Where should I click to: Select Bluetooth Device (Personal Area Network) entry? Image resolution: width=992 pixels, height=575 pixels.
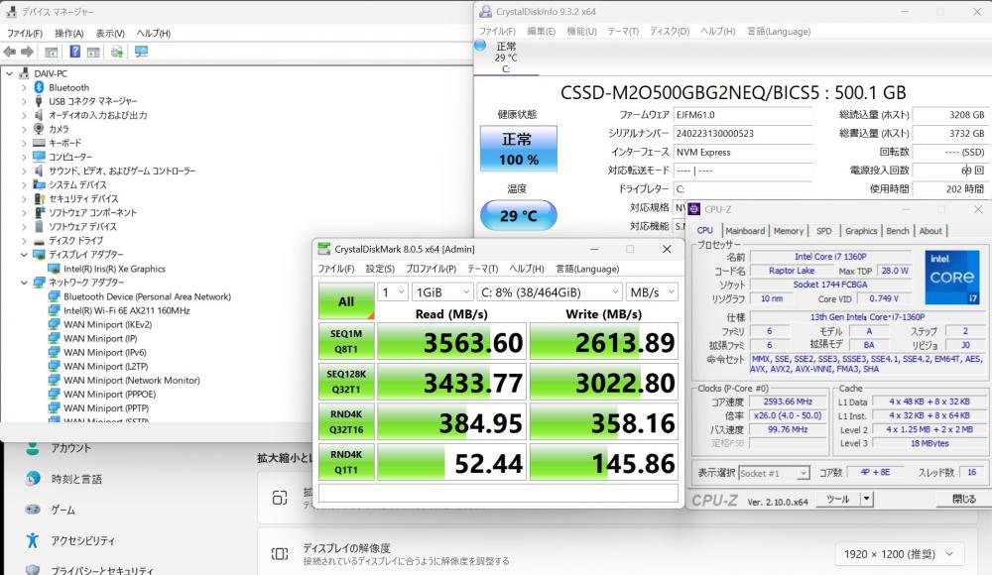click(147, 296)
